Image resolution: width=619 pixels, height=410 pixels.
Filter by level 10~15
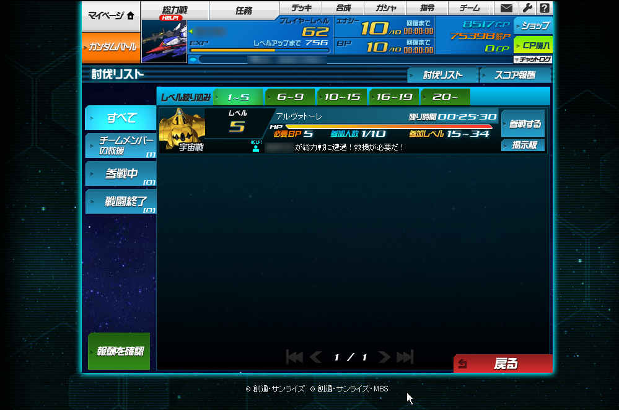coord(342,97)
